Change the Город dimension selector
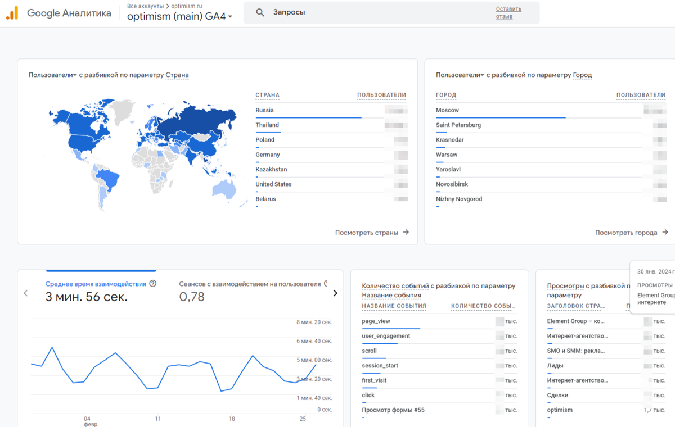Viewport: 675px width, 427px height. (x=582, y=75)
